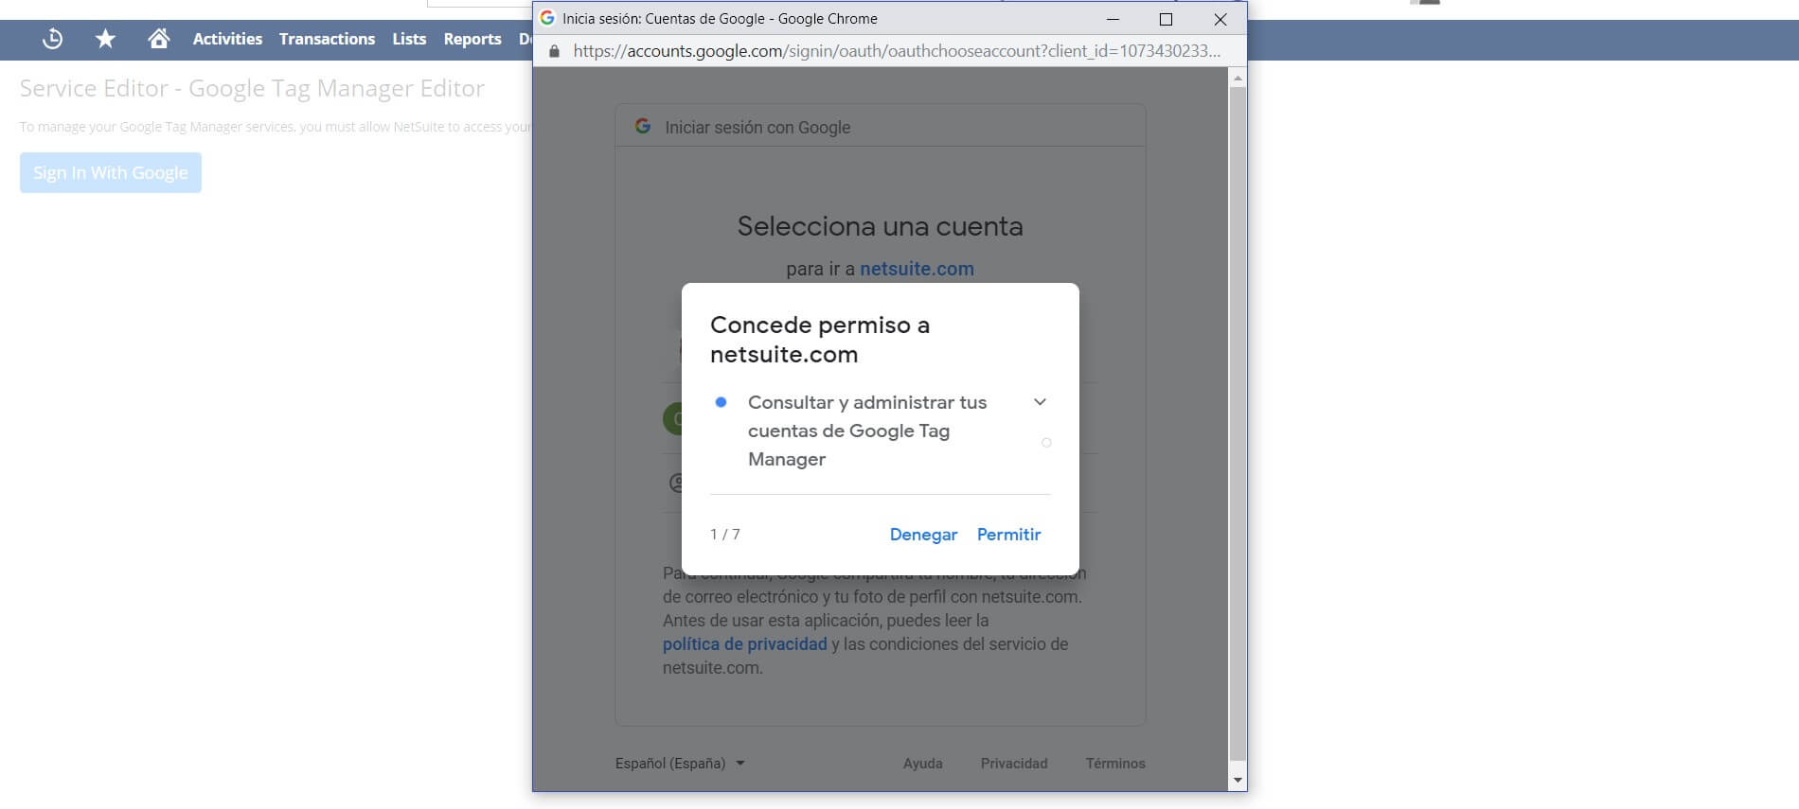This screenshot has height=809, width=1799.
Task: Click the Privacidad footer link
Action: coord(1014,764)
